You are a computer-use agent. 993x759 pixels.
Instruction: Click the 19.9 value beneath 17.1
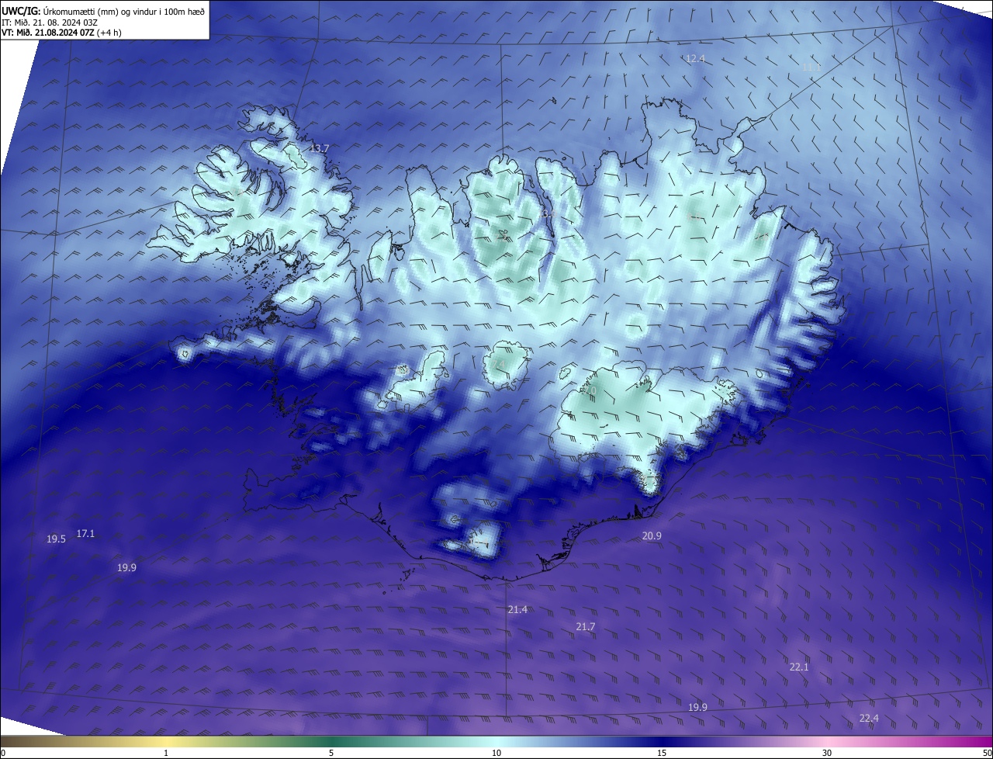126,568
